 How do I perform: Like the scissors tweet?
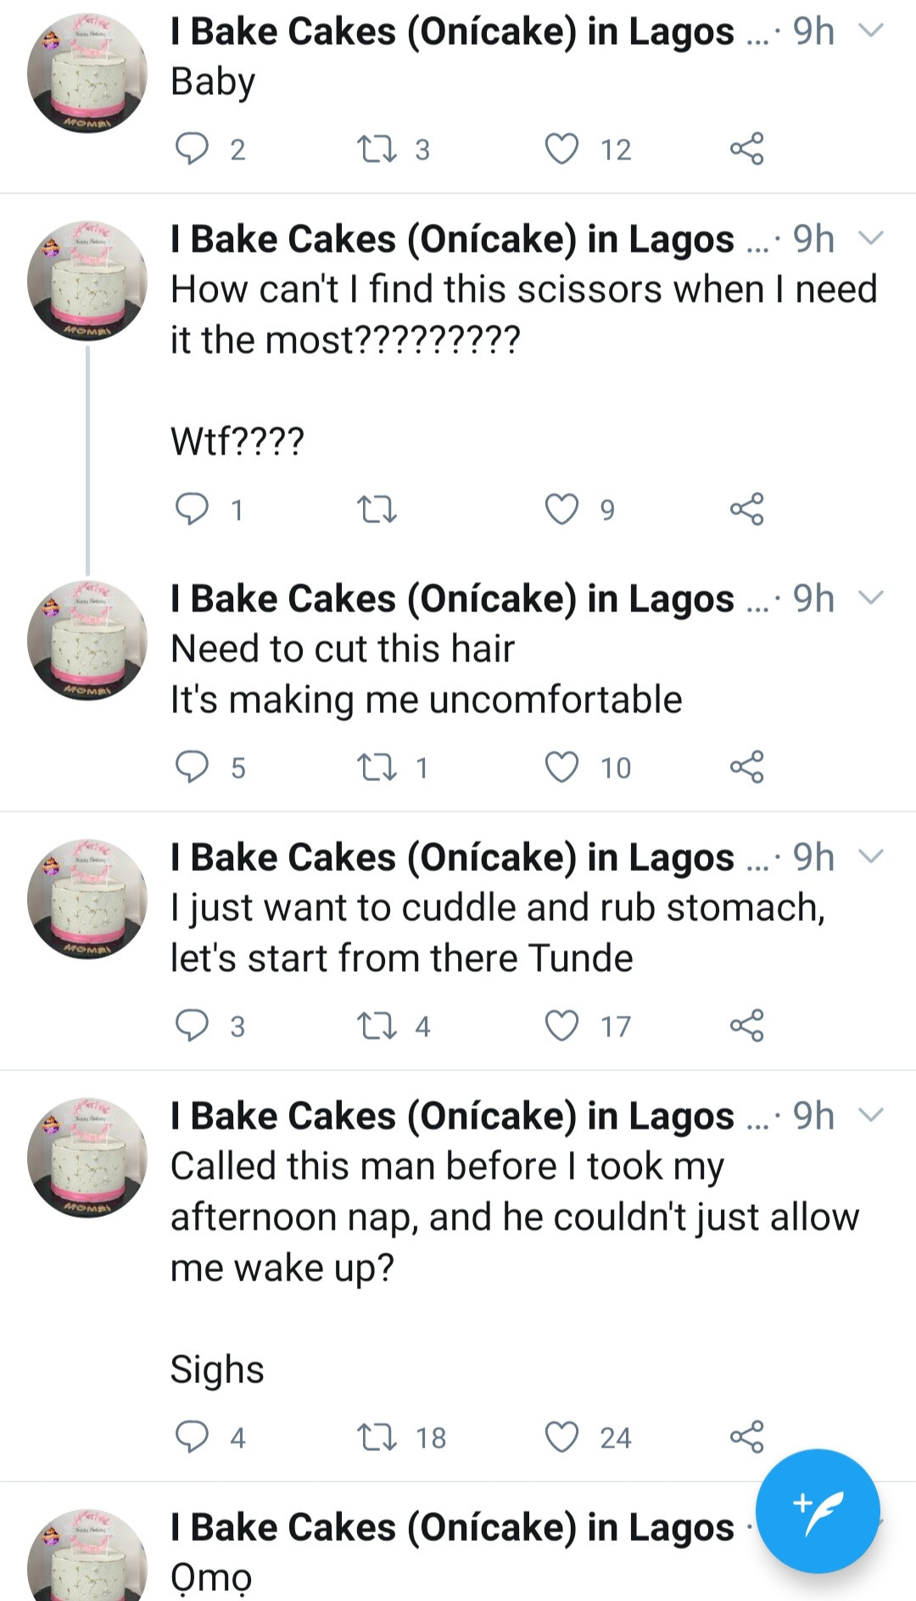coord(561,510)
